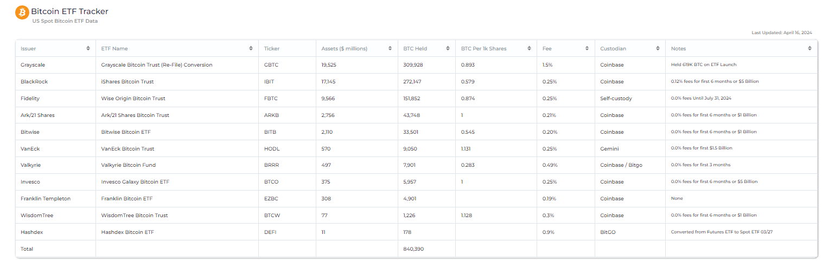Sort by BTC Held arrow icon
The width and height of the screenshot is (822, 261).
click(x=448, y=49)
